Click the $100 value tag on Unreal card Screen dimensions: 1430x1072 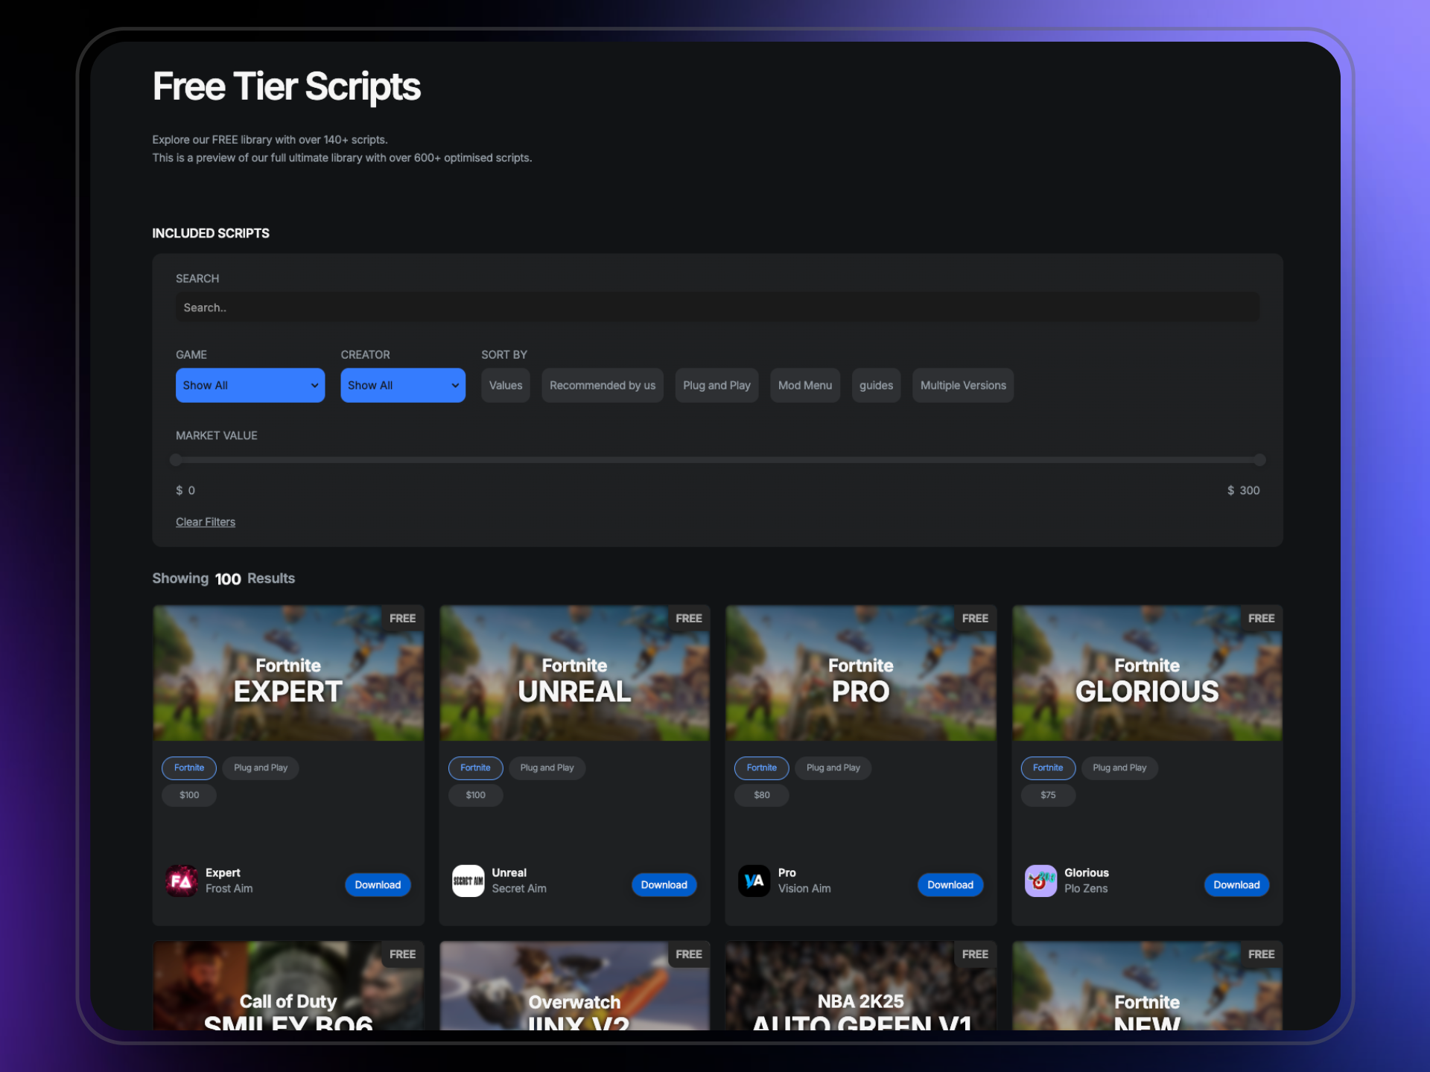coord(475,795)
